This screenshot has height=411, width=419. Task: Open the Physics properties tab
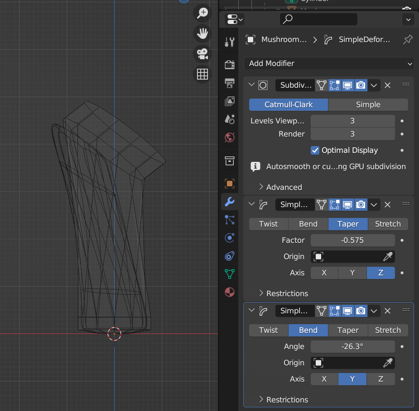[230, 238]
